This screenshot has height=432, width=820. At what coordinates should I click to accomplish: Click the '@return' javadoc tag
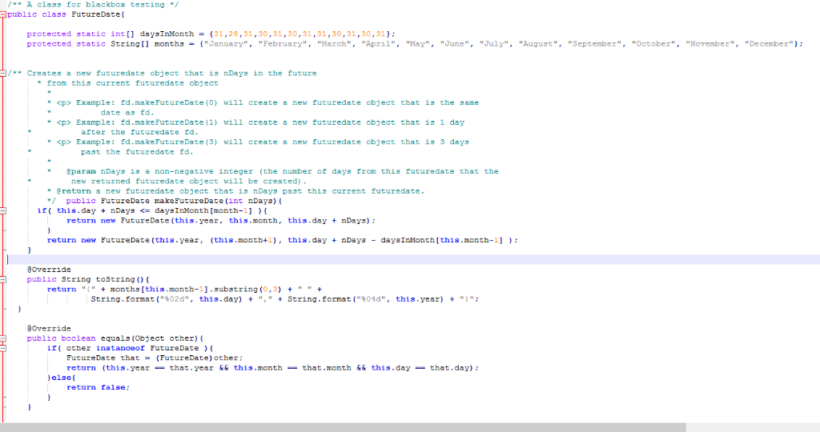[x=73, y=191]
